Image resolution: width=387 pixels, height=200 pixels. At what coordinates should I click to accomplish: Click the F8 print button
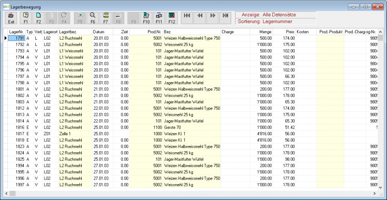pyautogui.click(x=119, y=18)
